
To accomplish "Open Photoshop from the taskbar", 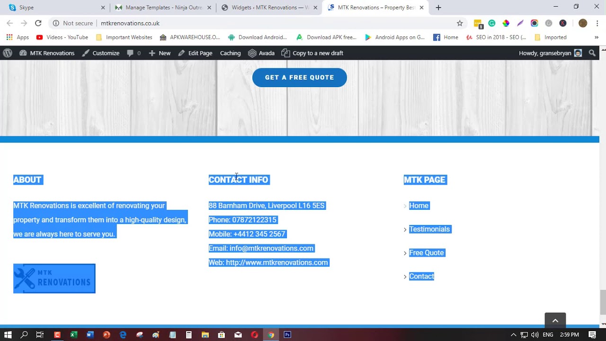I will coord(287,335).
